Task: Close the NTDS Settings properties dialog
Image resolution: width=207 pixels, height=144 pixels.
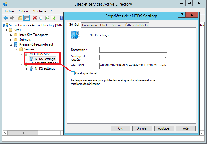Action: pos(192,15)
